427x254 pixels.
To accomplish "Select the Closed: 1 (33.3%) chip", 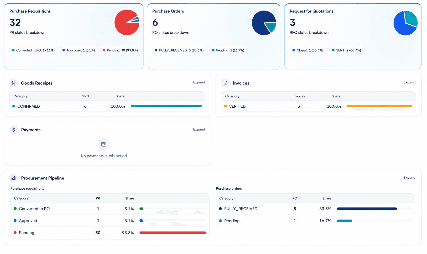I will coord(308,50).
